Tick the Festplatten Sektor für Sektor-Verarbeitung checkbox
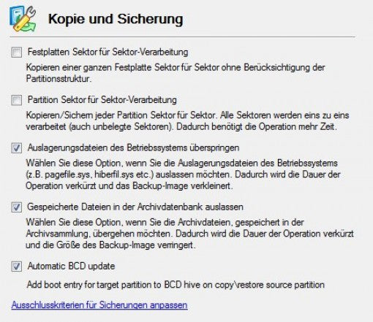Viewport: 373px width, 322px height. point(17,52)
